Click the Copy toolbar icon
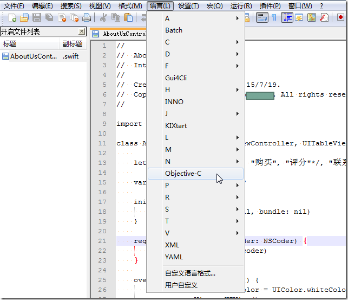The height and width of the screenshot is (300, 348). pos(116,17)
